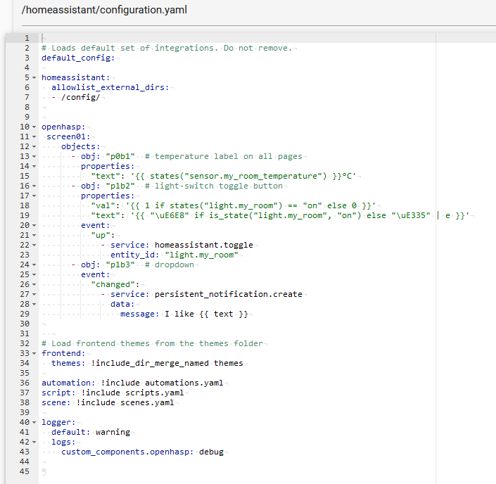496x484 pixels.
Task: Click line number 45 in the gutter
Action: (x=24, y=471)
